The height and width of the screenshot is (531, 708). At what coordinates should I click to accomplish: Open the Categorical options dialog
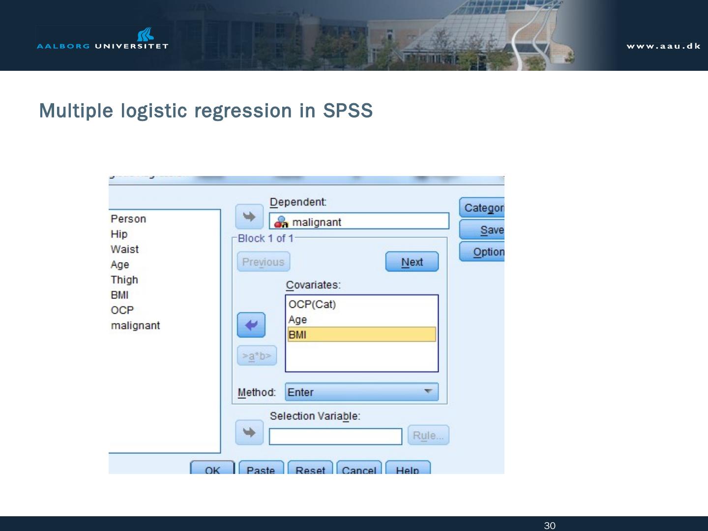482,208
